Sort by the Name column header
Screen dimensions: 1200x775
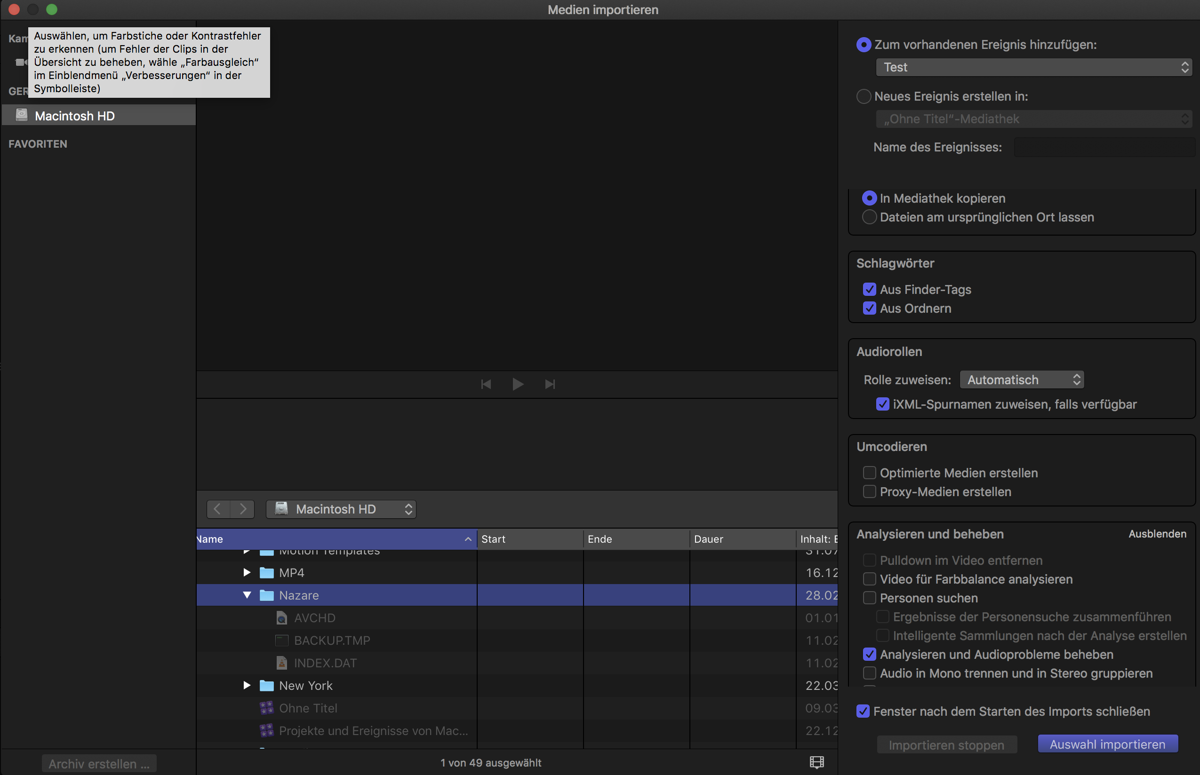pyautogui.click(x=332, y=539)
